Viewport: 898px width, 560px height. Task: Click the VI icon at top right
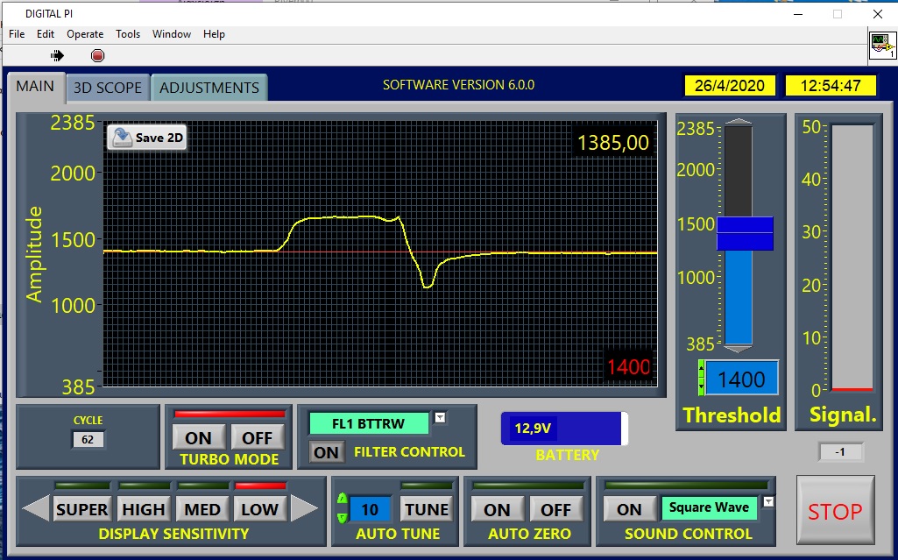click(x=881, y=46)
